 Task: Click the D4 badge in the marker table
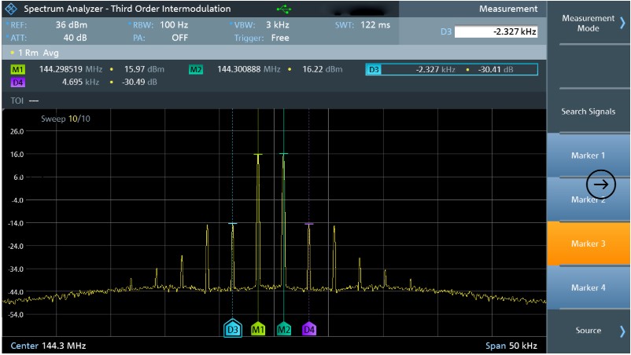click(18, 82)
